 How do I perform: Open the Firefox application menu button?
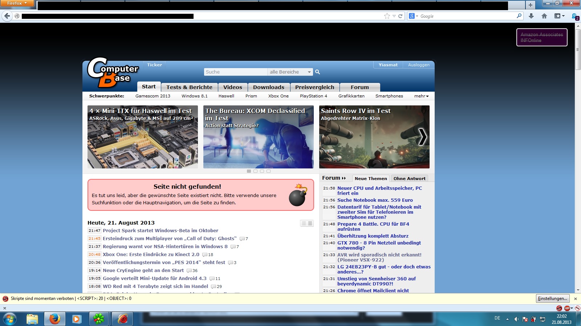click(x=17, y=3)
